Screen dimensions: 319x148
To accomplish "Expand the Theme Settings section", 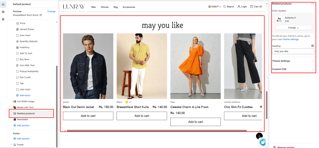I will pos(293,61).
